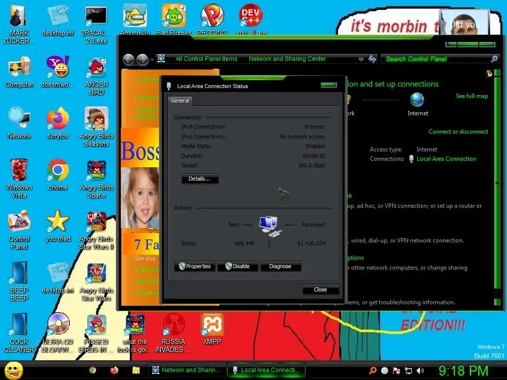507x380 pixels.
Task: Open the Local Area Connection link
Action: point(446,159)
